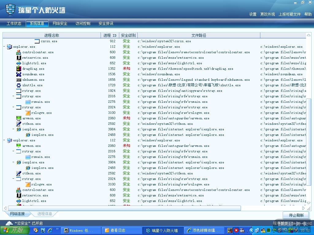The width and height of the screenshot is (314, 235).
Task: Click icon of rstray.exe with PID 1924
Action: click(19, 91)
